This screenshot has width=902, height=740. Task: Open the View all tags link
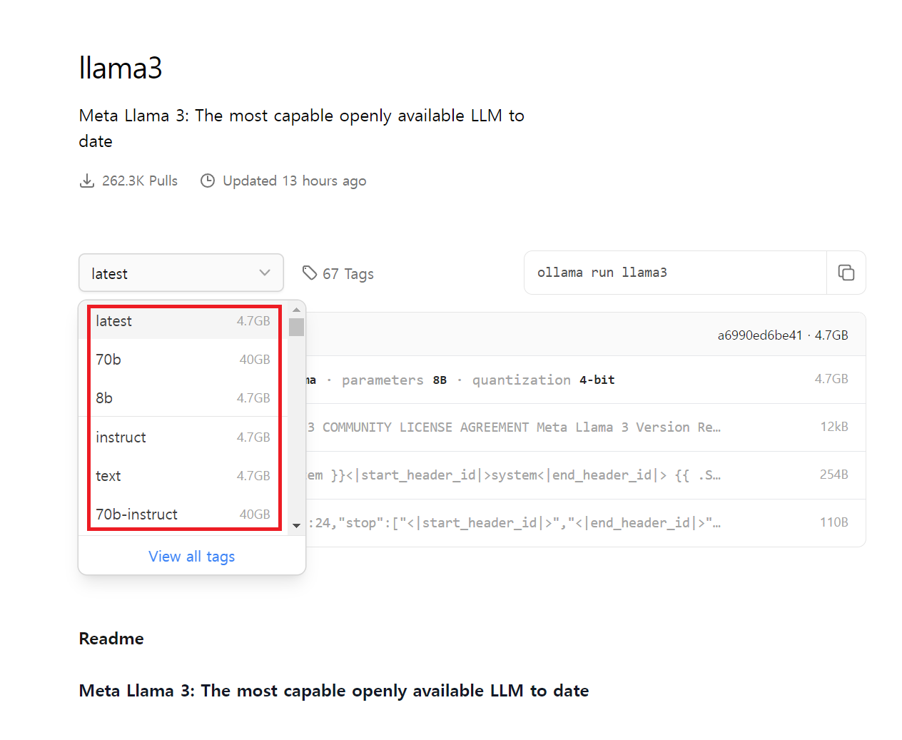tap(191, 557)
